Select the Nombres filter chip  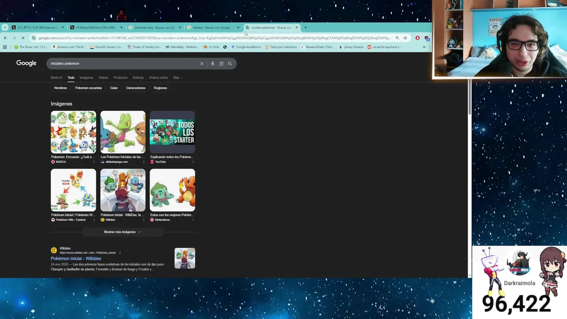(61, 88)
